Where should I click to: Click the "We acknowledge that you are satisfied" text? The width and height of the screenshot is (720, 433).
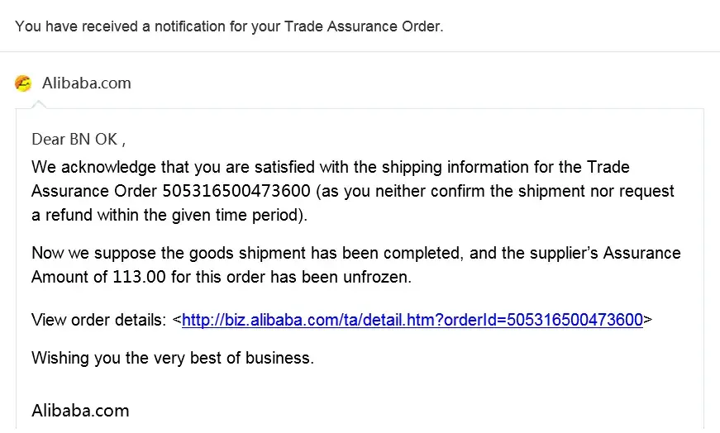pyautogui.click(x=174, y=168)
